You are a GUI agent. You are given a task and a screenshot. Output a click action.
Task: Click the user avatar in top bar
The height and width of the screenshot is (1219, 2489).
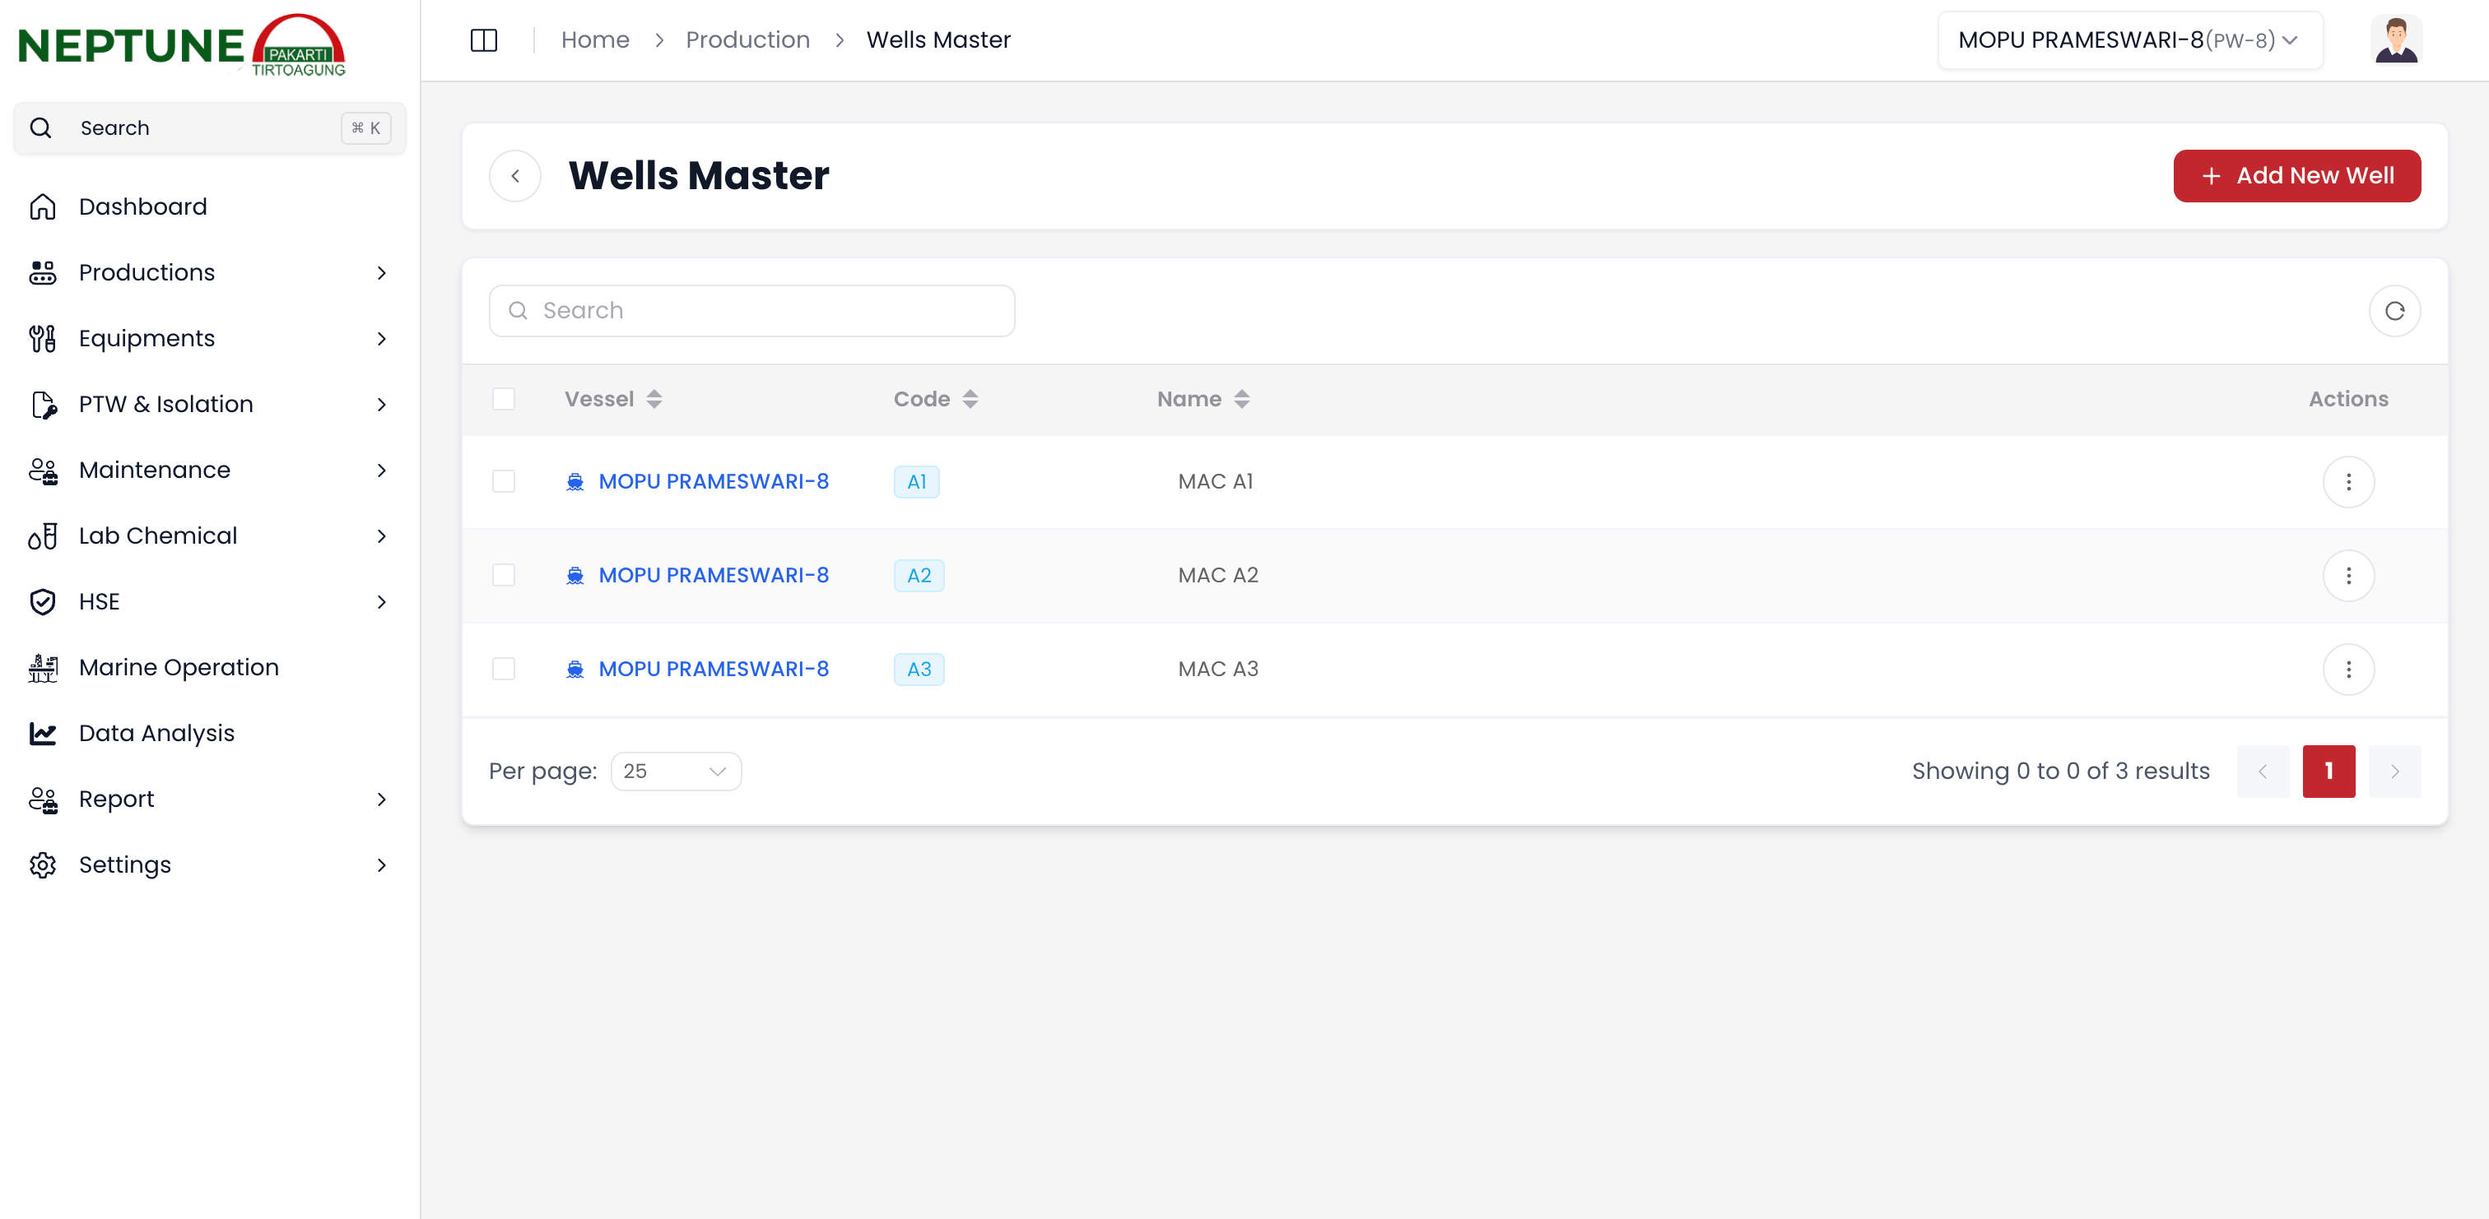point(2395,40)
